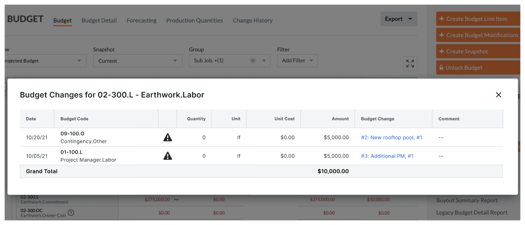
Task: Click the lock icon on Unlock Budget
Action: [x=441, y=68]
